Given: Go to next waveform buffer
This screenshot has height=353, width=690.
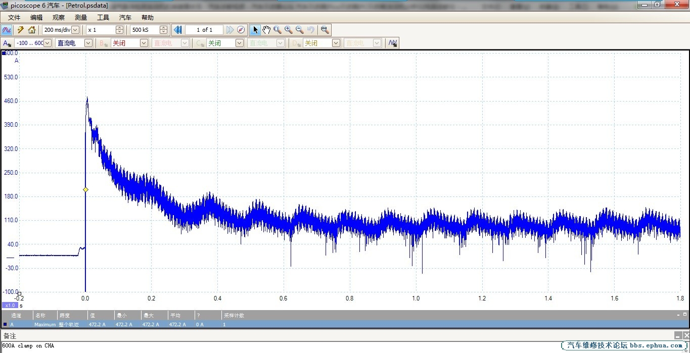Looking at the screenshot, I should point(230,30).
